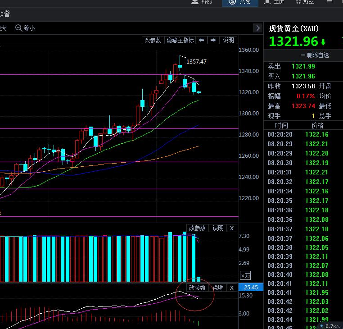Switch to the 交易 trading tab

[x=240, y=2]
